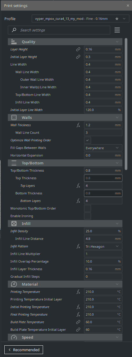Open the Profile selection dropdown
Image resolution: width=132 pixels, height=357 pixels.
[80, 19]
